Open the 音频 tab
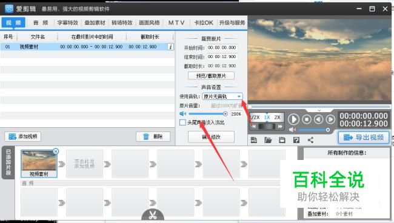Viewport: 394px width, 223px height. pos(41,22)
